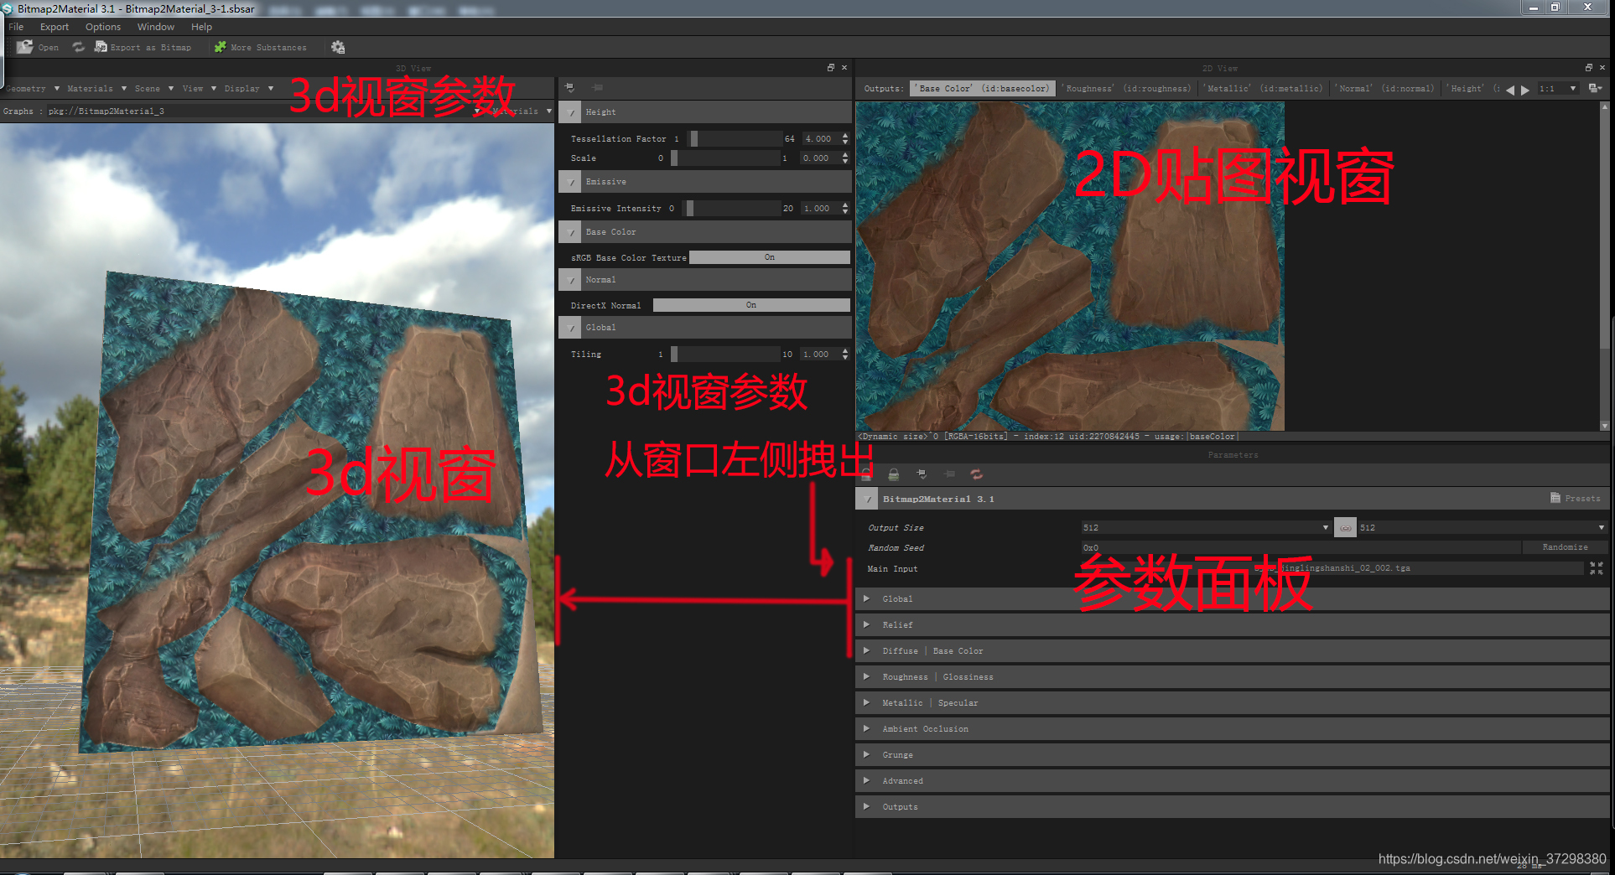Click the green lock icon in Parameters toolbar

pyautogui.click(x=894, y=474)
